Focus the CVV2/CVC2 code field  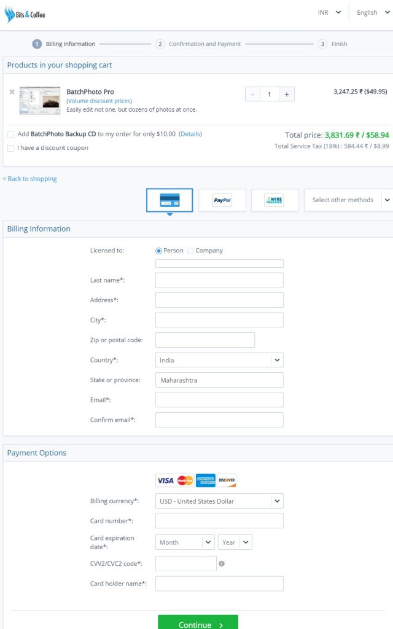click(186, 564)
